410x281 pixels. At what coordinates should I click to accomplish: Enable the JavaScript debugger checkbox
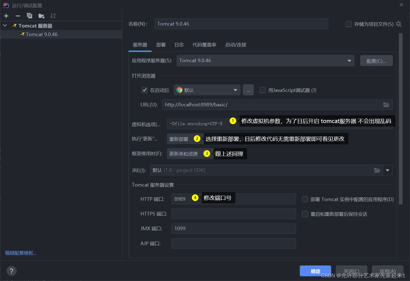click(263, 90)
